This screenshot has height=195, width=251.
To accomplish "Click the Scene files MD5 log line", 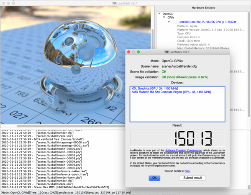I will [x=55, y=187].
